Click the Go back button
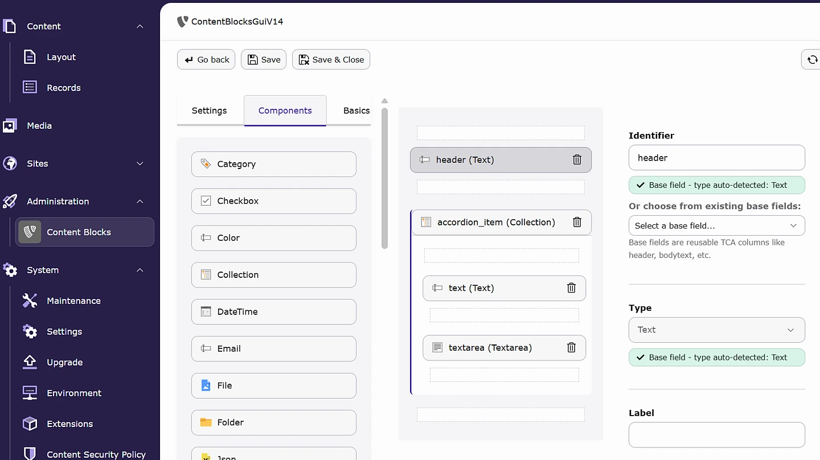Image resolution: width=820 pixels, height=460 pixels. tap(206, 60)
